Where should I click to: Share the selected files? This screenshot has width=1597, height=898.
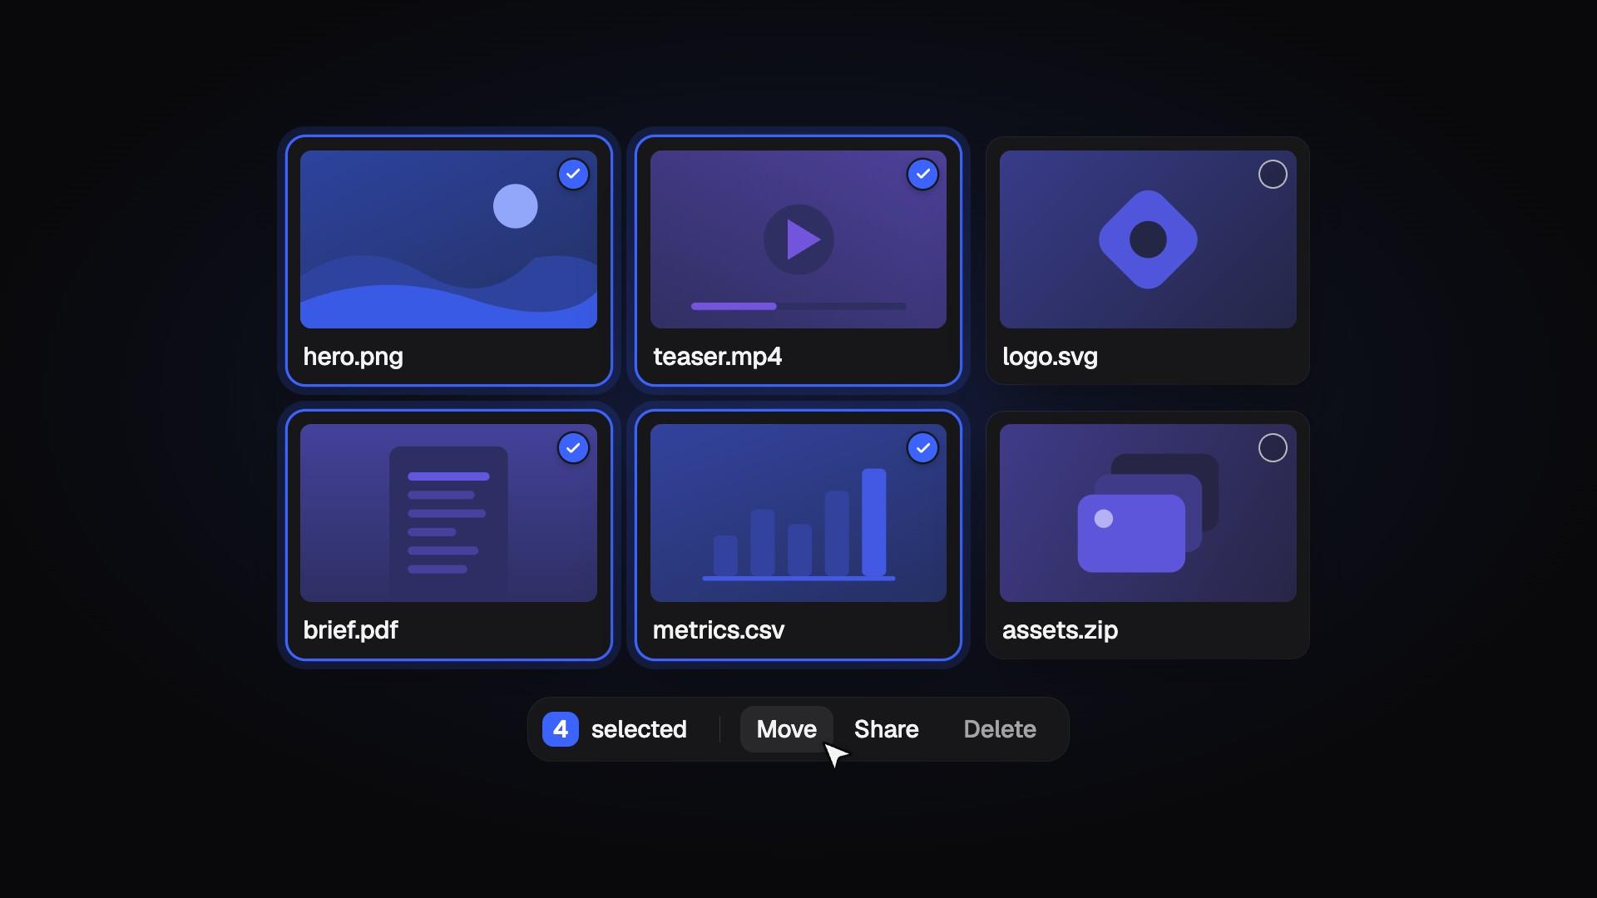point(887,729)
